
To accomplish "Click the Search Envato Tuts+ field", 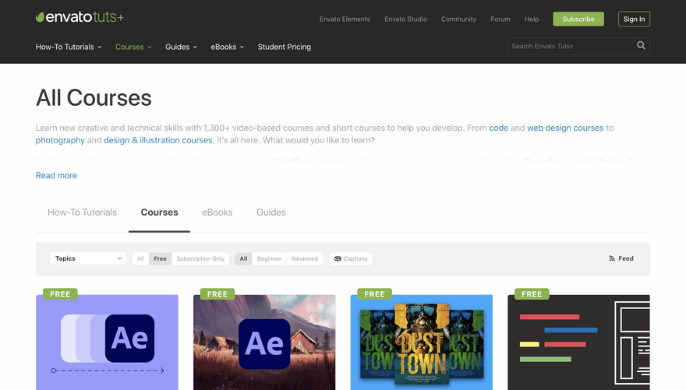I will tap(569, 46).
